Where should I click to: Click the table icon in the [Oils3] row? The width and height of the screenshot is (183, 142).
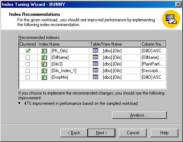[x=95, y=64]
